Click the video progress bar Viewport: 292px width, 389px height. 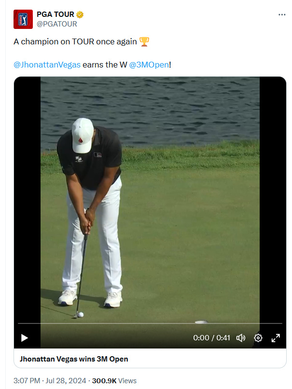tap(150, 323)
